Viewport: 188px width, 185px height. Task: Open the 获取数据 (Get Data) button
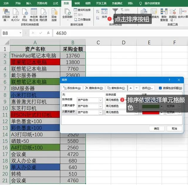coord(6,15)
